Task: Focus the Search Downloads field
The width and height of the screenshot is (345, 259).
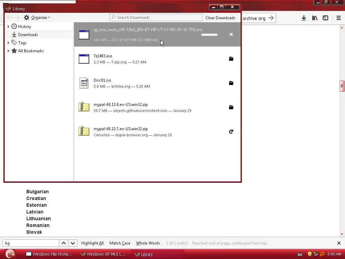Action: coord(156,18)
